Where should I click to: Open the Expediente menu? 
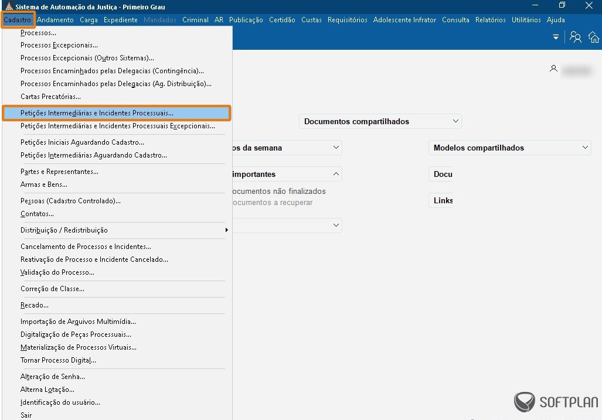tap(121, 20)
